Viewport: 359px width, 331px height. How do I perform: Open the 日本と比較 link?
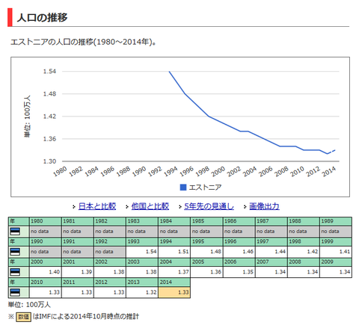click(x=97, y=206)
